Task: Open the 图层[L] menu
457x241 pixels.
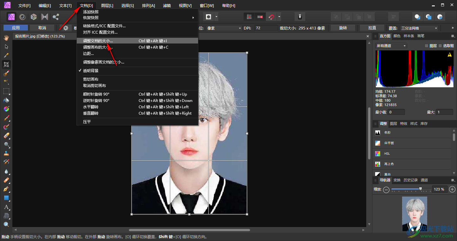Action: (x=107, y=5)
